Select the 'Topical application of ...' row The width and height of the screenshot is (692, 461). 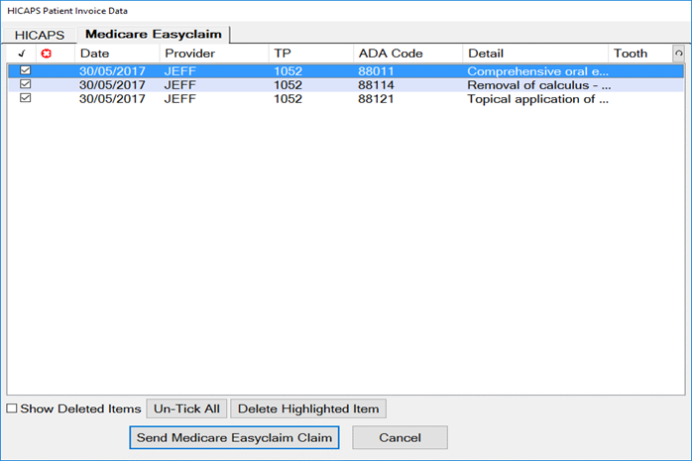click(x=346, y=99)
